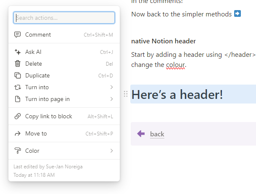This screenshot has width=256, height=194.
Task: Choose Comment from the block menu
Action: coord(64,35)
